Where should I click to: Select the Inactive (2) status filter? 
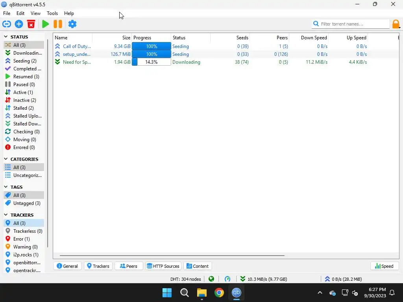pyautogui.click(x=24, y=100)
